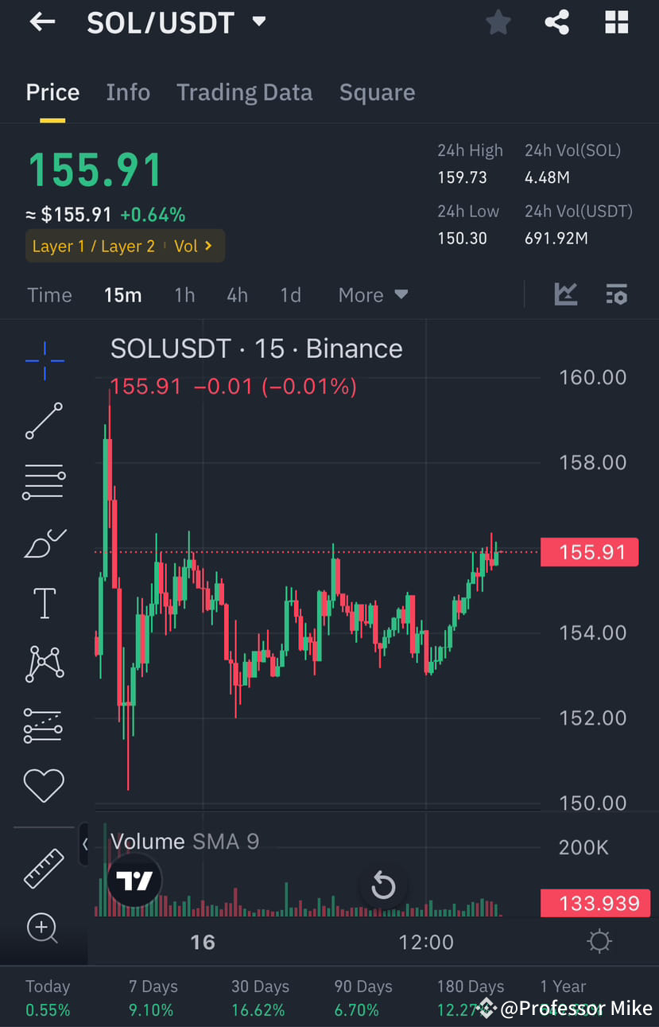
Task: Collapse the drawing tools sidebar
Action: (x=85, y=845)
